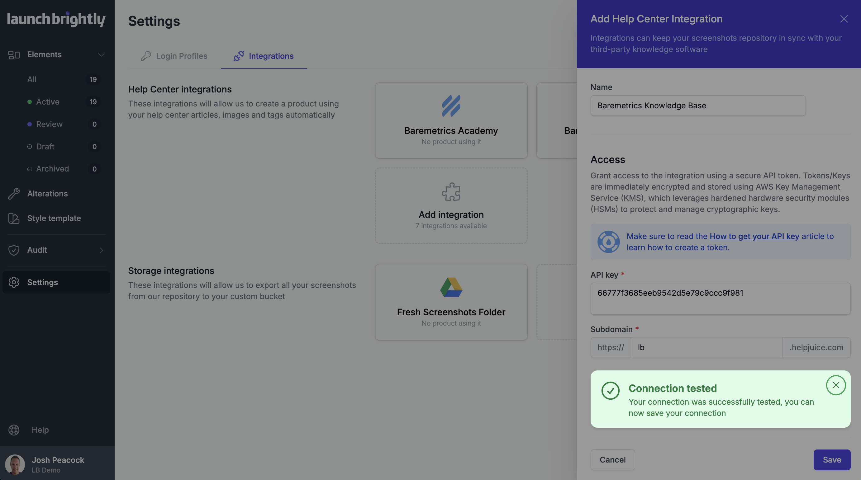The width and height of the screenshot is (861, 480).
Task: Click the launchbrightly logo
Action: [56, 19]
